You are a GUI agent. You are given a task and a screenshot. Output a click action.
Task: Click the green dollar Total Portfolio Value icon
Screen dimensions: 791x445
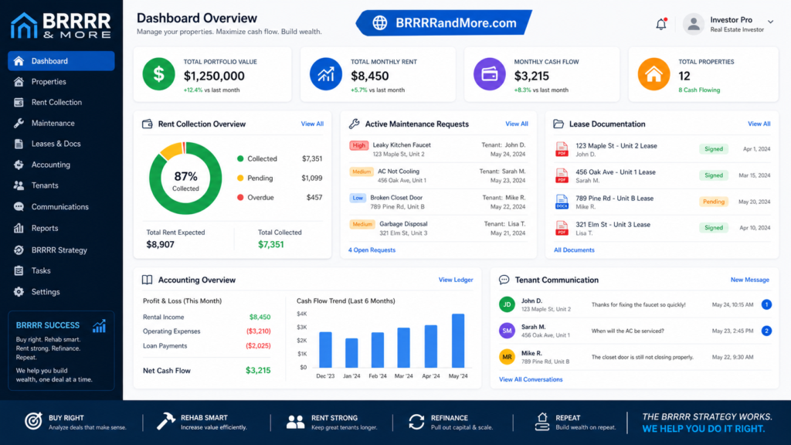[x=158, y=74]
